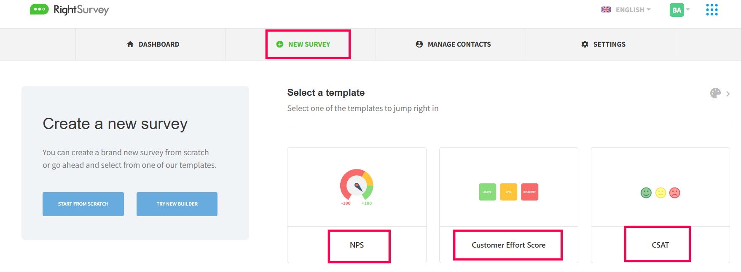The height and width of the screenshot is (272, 741).
Task: Expand the user account dropdown arrow
Action: (x=688, y=9)
